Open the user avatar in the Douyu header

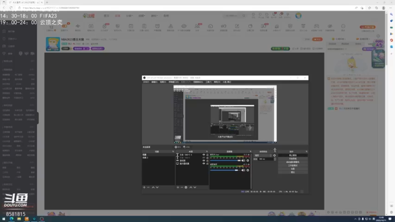coord(299,16)
